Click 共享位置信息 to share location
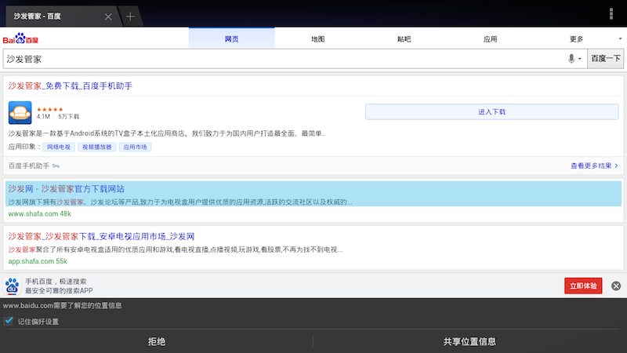The height and width of the screenshot is (353, 627). (x=469, y=341)
